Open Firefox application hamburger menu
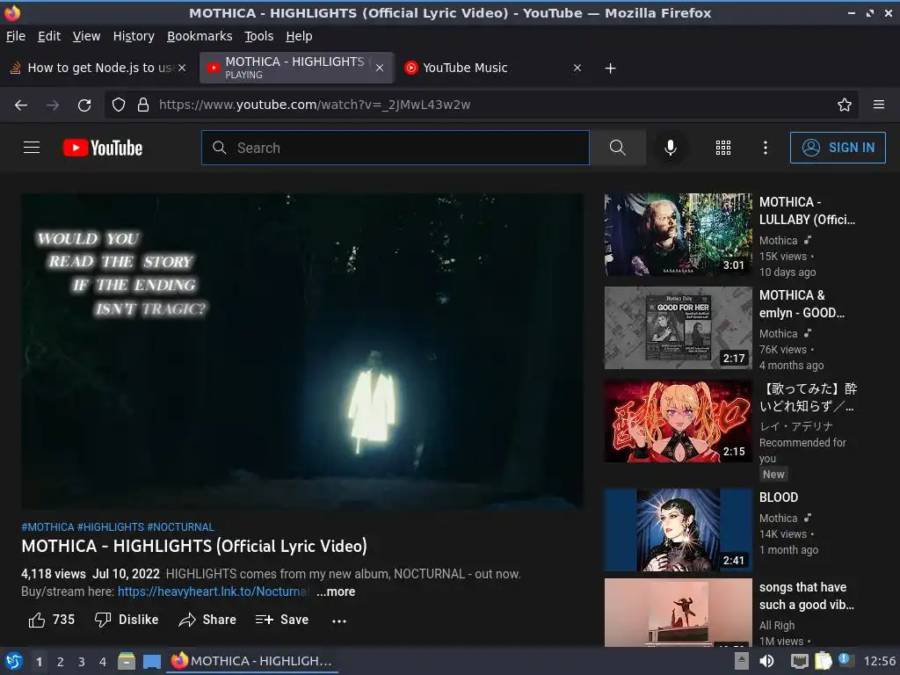900x675 pixels. pyautogui.click(x=879, y=105)
